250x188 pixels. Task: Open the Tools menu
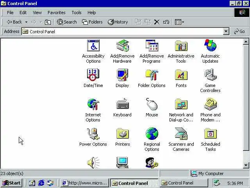77,13
